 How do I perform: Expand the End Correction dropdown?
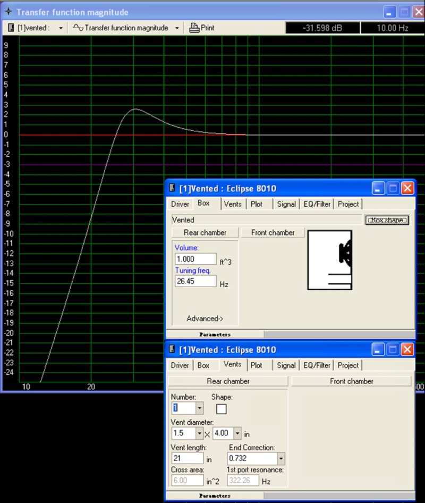281,458
